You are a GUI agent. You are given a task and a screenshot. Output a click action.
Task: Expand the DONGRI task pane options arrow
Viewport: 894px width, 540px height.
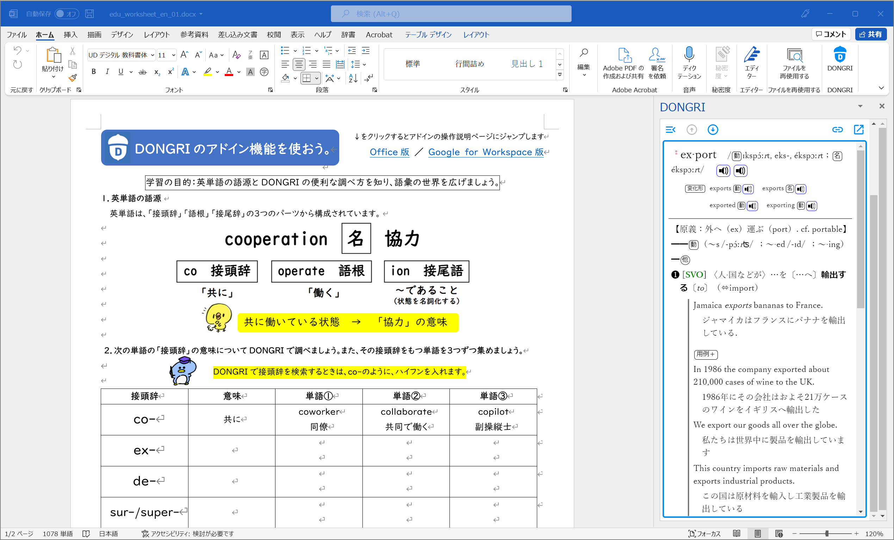[x=860, y=106]
